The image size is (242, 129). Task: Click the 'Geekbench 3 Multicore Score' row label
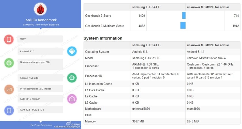pyautogui.click(x=105, y=26)
